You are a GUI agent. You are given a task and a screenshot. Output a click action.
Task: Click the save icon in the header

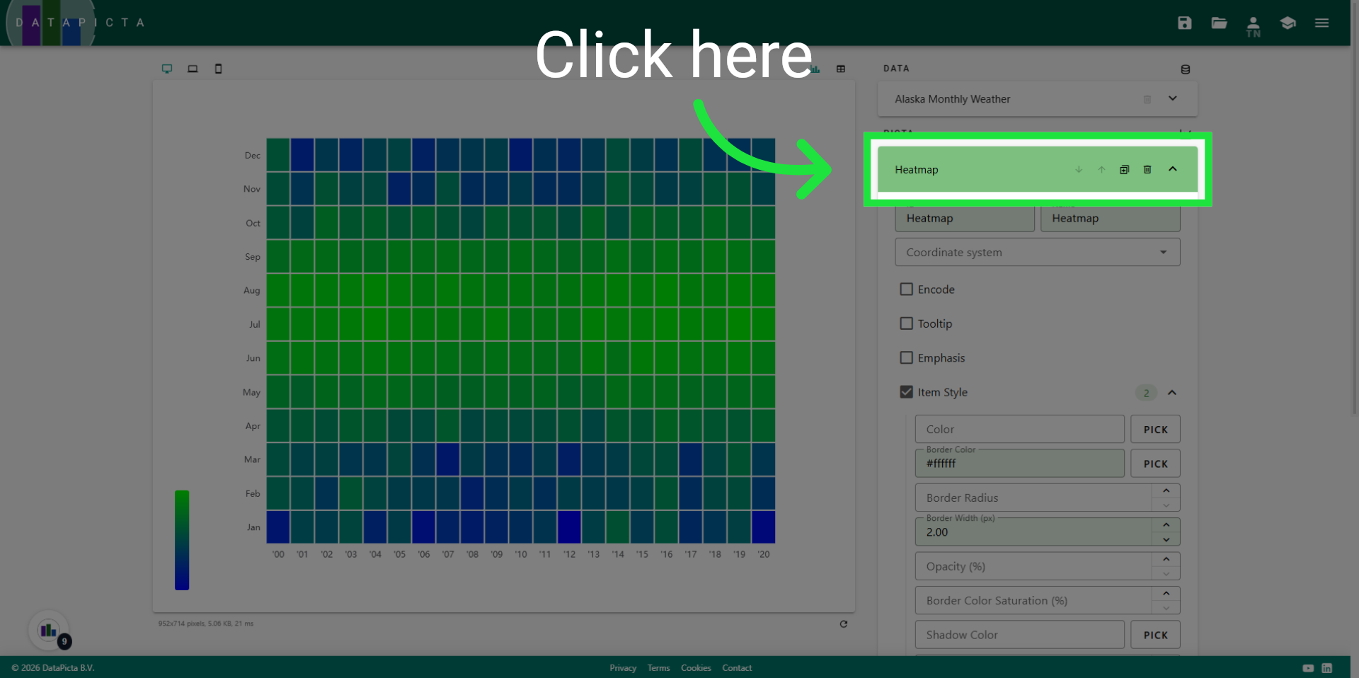tap(1184, 23)
